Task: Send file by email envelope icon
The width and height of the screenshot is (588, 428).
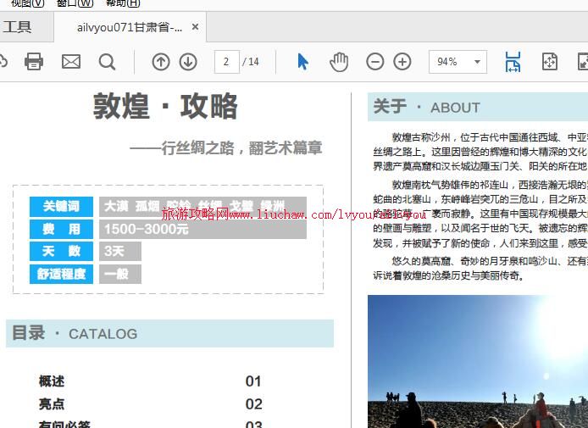Action: tap(71, 61)
